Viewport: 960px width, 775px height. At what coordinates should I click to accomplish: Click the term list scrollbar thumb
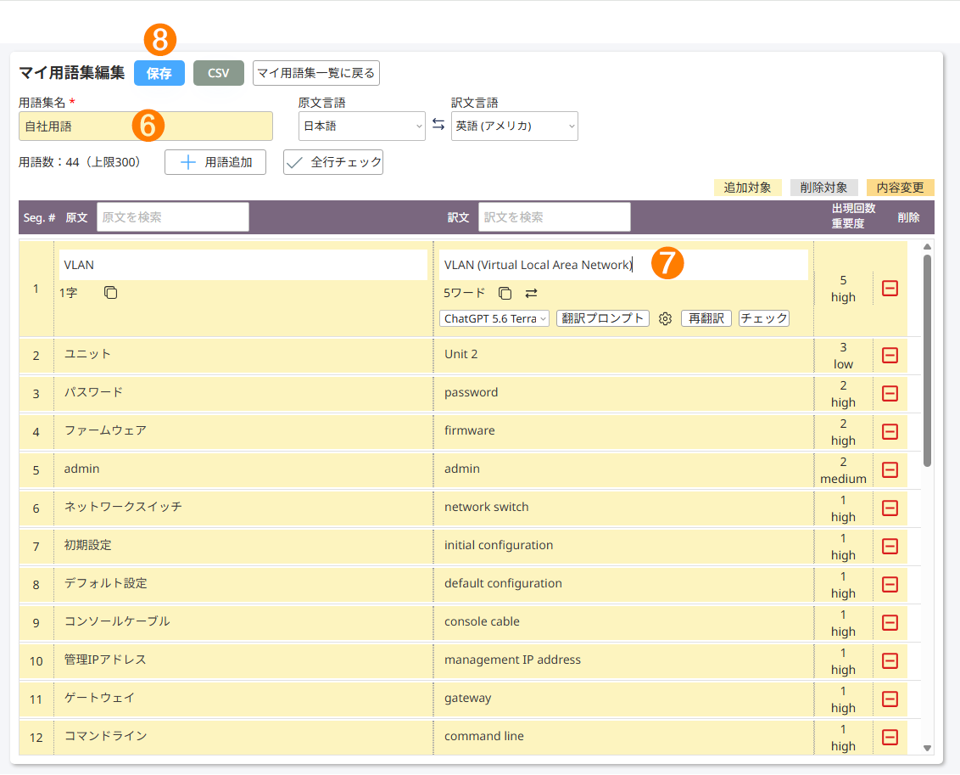pyautogui.click(x=927, y=361)
